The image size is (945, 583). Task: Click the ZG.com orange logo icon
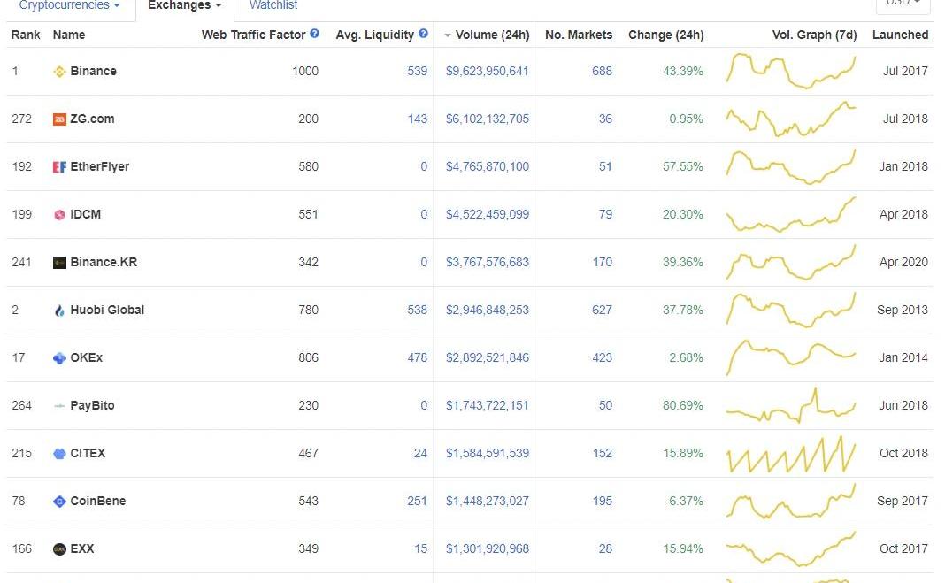coord(59,119)
